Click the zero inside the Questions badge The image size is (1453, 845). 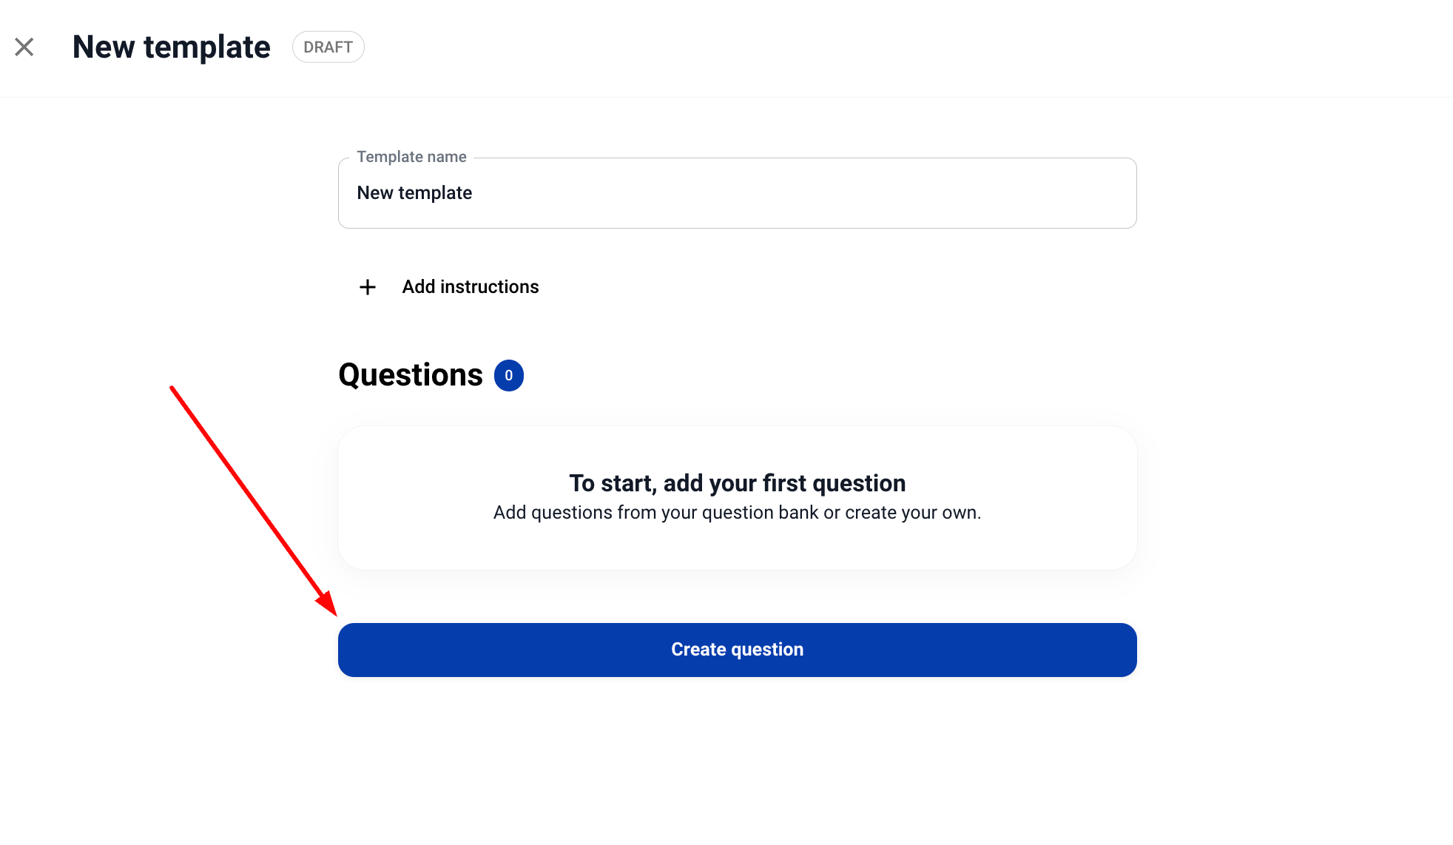(x=509, y=376)
